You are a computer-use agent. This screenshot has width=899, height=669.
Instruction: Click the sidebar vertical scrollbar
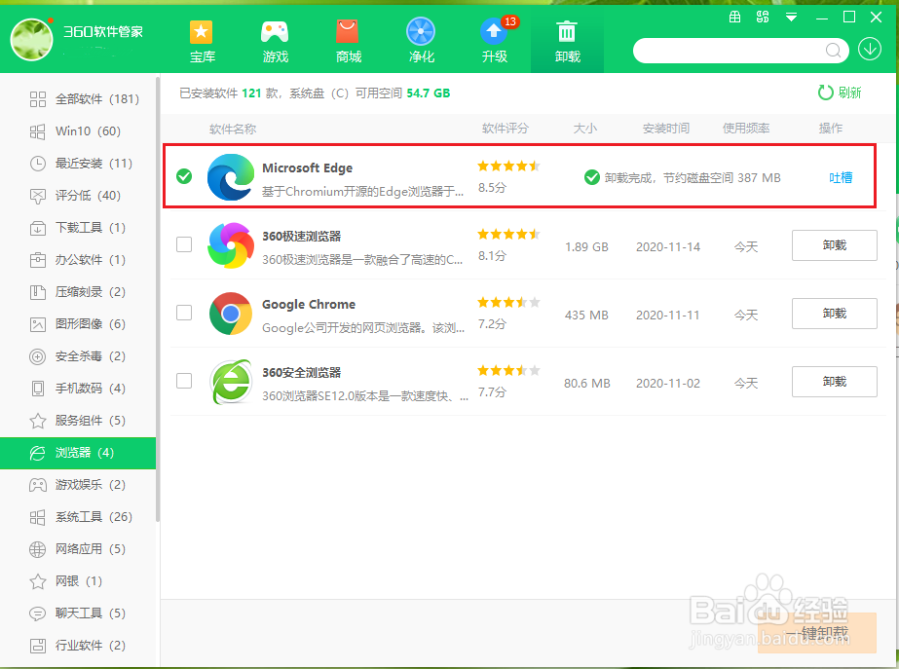158,298
